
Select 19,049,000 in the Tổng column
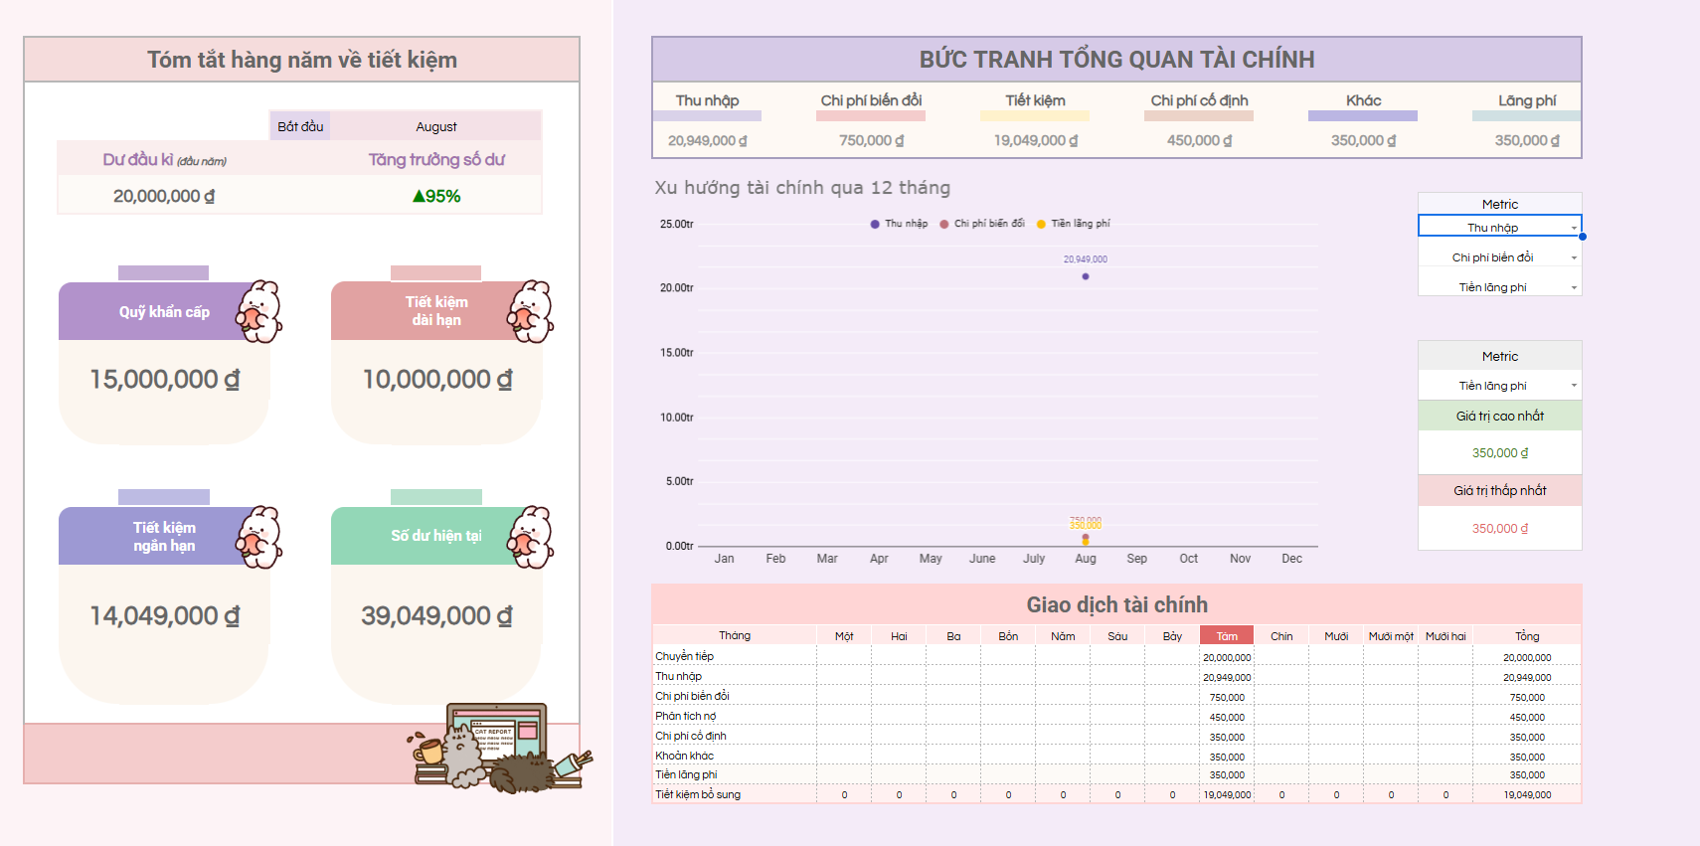click(1527, 794)
